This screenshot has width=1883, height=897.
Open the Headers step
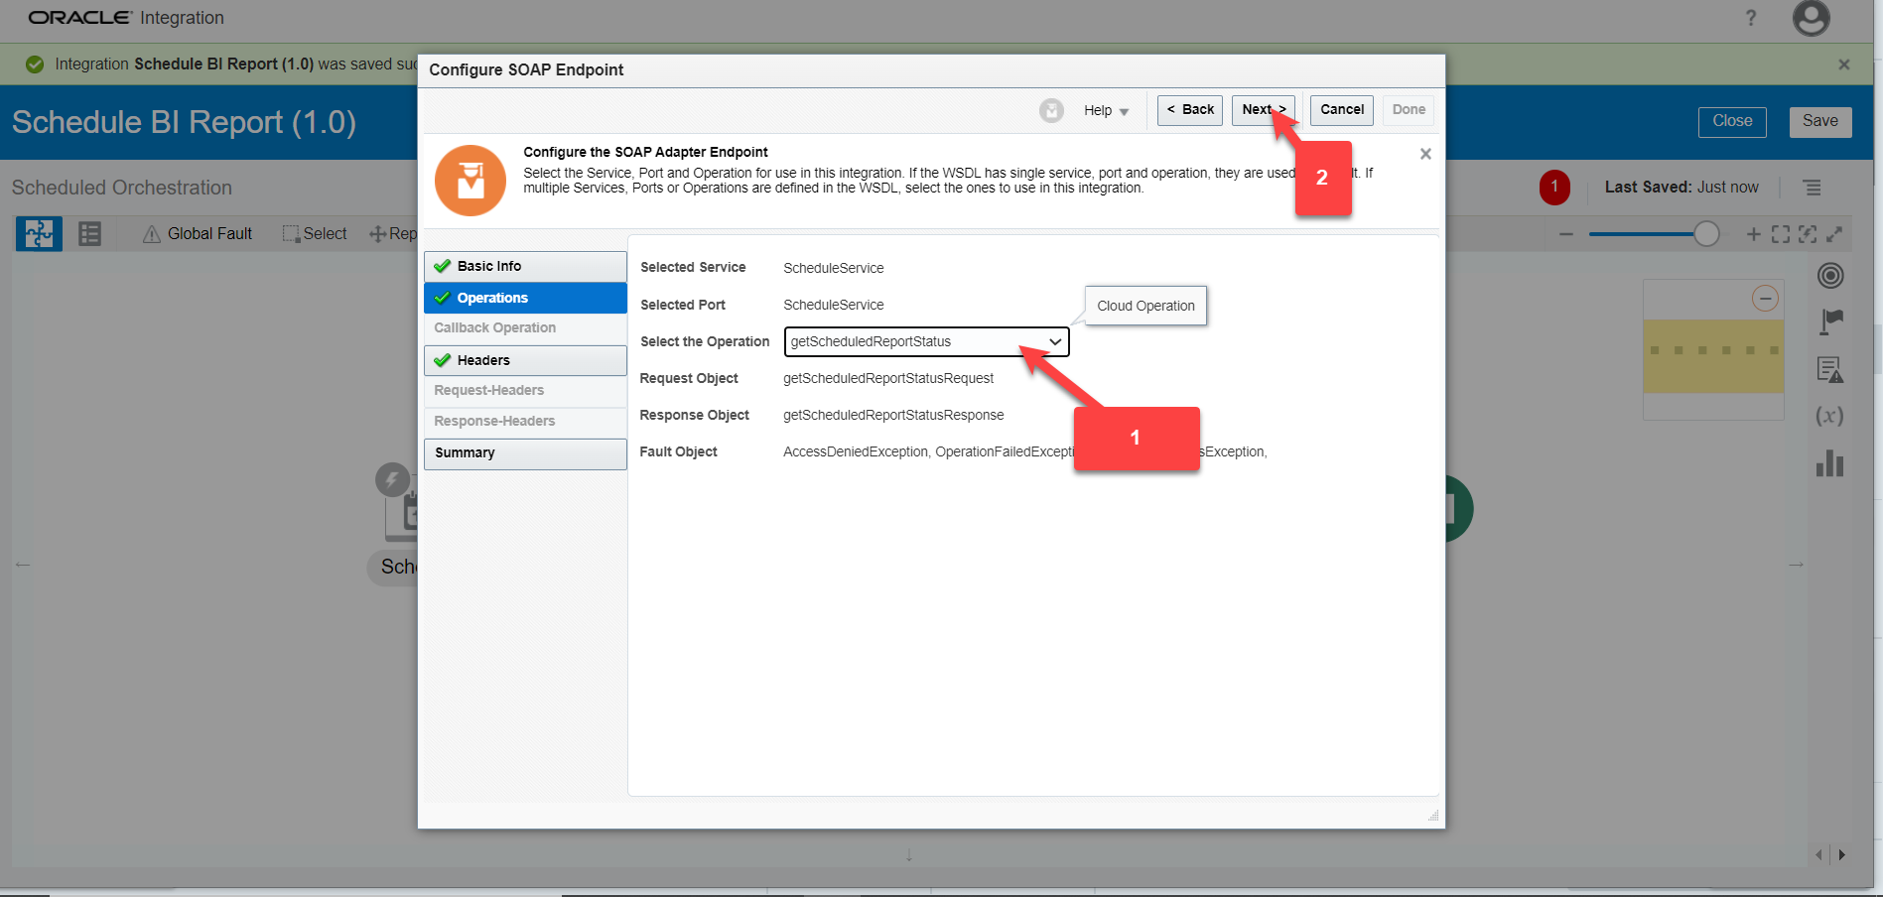coord(525,360)
